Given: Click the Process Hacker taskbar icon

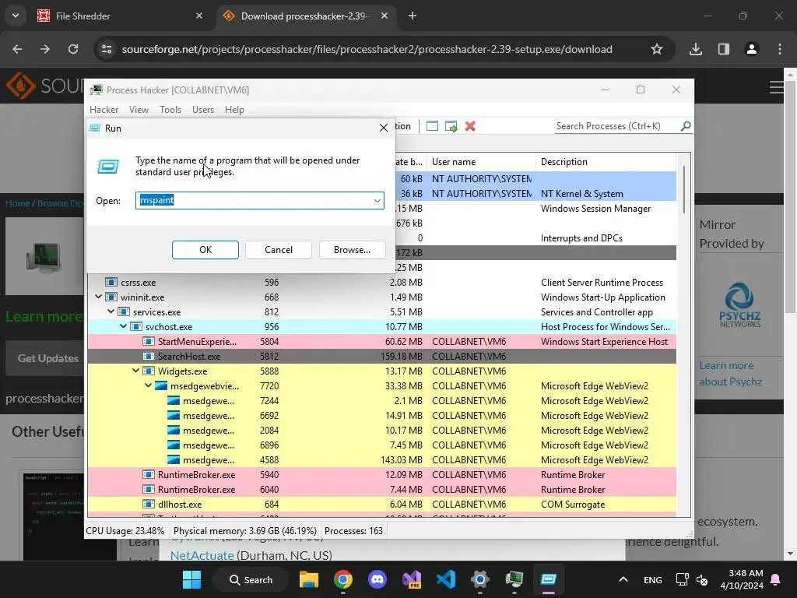Looking at the screenshot, I should click(x=514, y=579).
